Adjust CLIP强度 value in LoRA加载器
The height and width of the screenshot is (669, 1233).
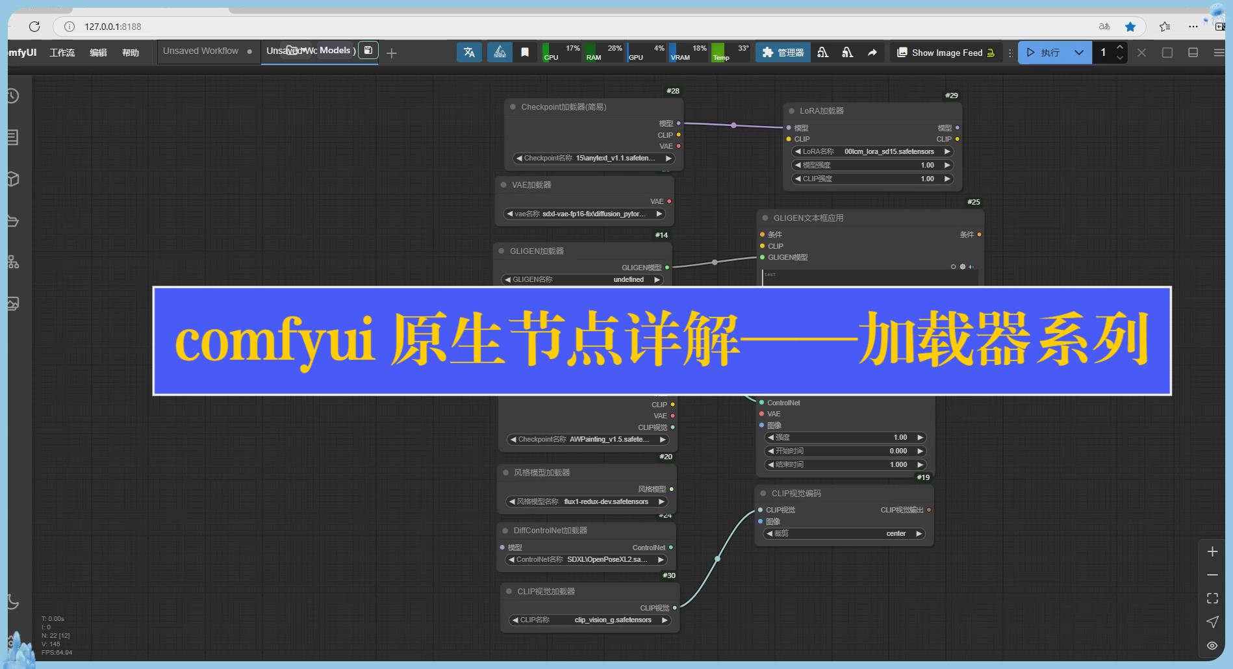pyautogui.click(x=872, y=179)
